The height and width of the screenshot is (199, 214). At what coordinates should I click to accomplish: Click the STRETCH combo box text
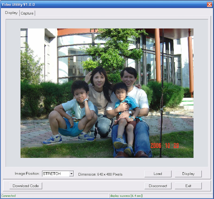(55, 174)
